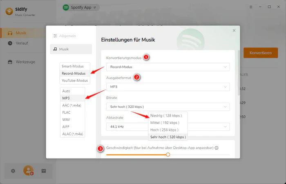The image size is (286, 184).
Task: Click the info icon beside Geschwindigkeit
Action: coord(217,148)
